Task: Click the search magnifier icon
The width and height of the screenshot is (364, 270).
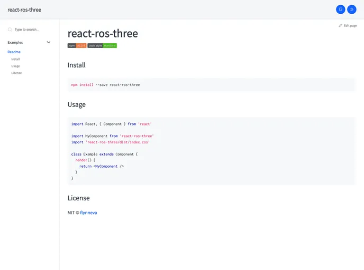Action: click(10, 30)
